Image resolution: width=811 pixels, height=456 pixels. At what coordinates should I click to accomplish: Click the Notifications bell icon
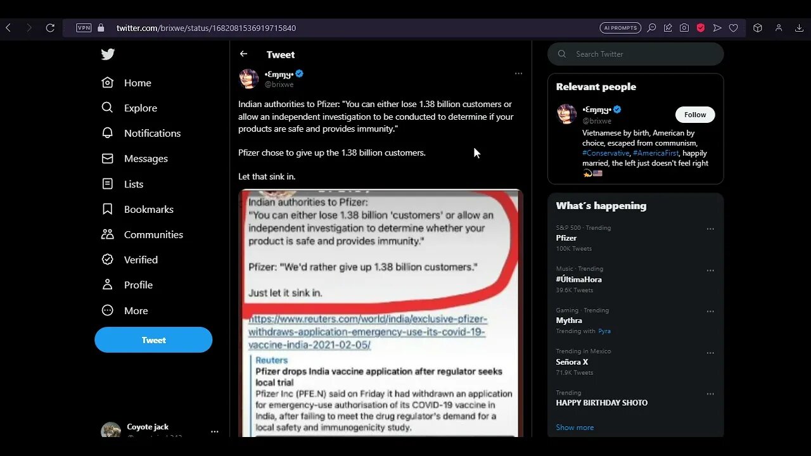(108, 133)
